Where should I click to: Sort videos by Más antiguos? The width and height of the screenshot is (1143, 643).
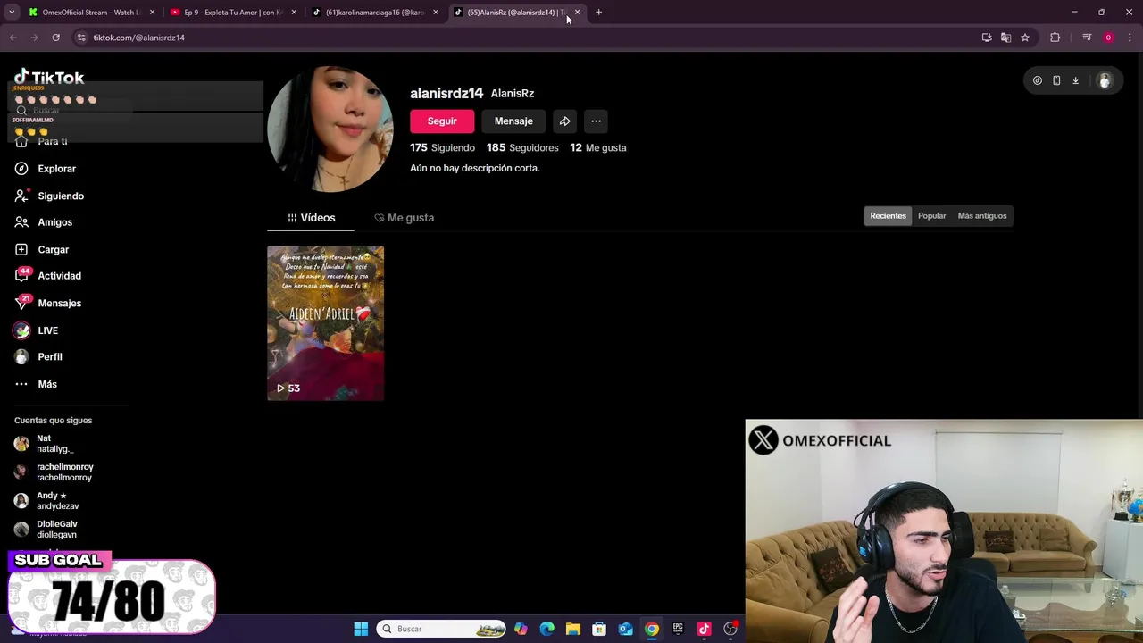[x=981, y=216]
